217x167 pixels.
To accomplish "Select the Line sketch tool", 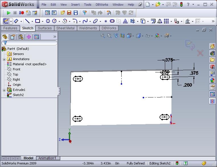I will [27, 21].
